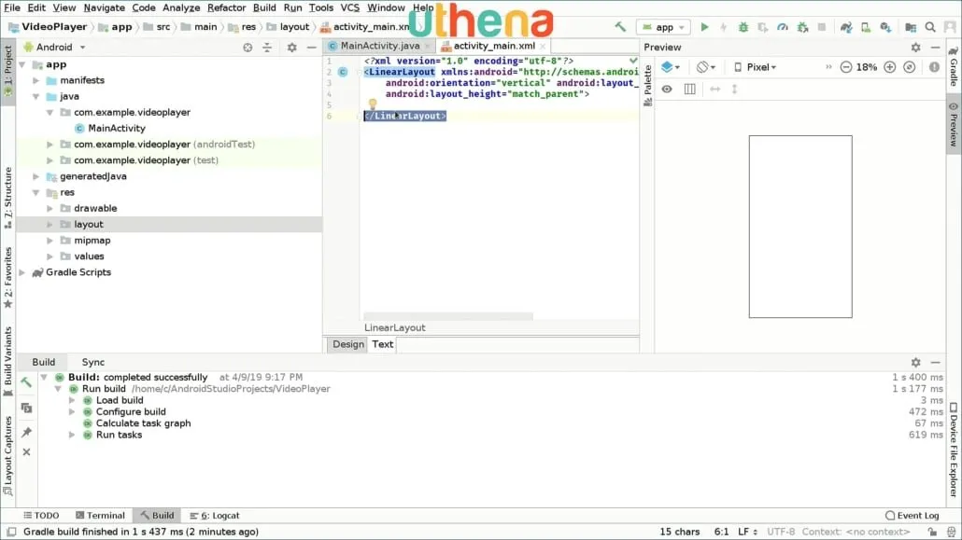Select the mipmap folder
962x540 pixels.
tap(92, 241)
